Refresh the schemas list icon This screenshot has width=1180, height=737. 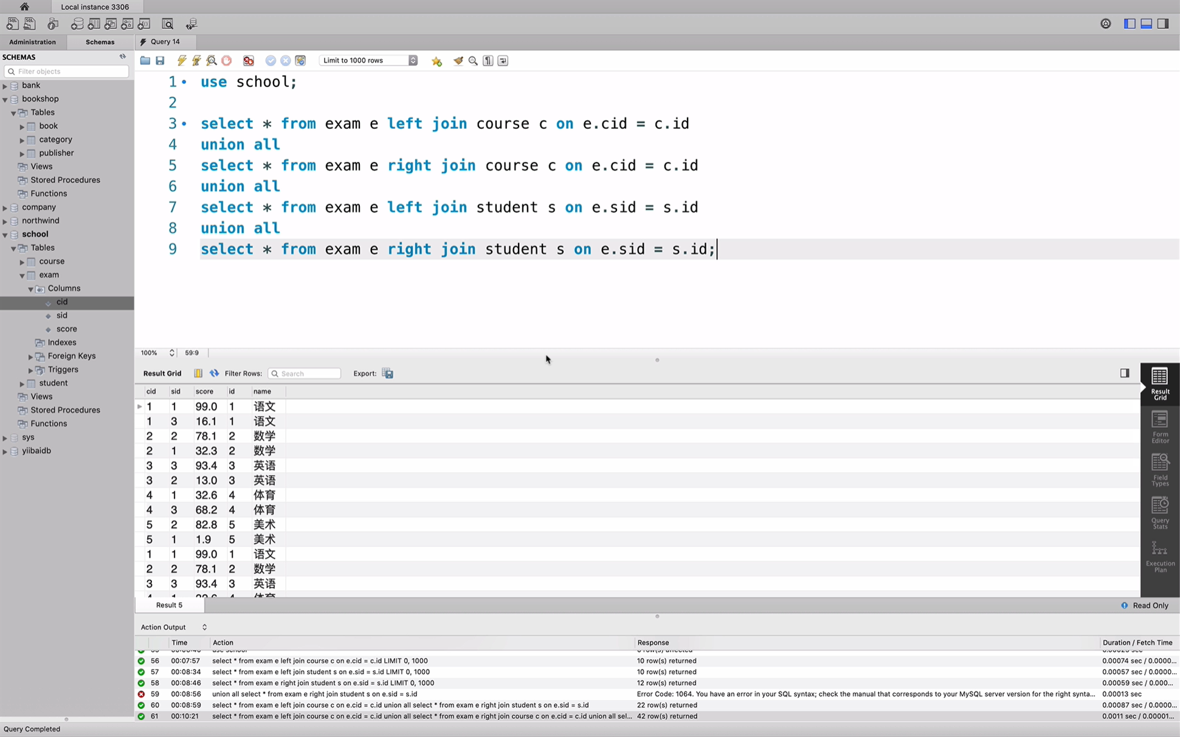(123, 57)
